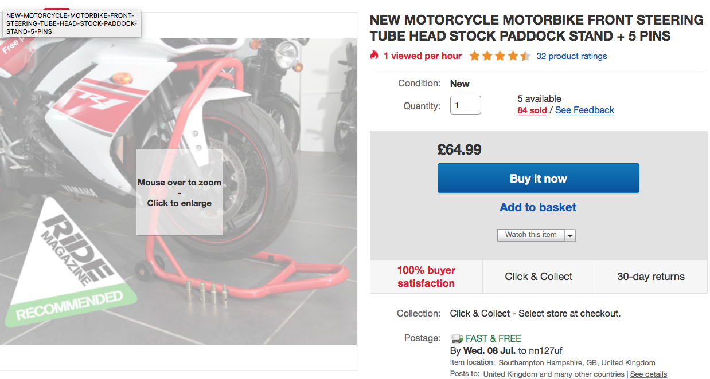Focus the Quantity input field
Screen dimensions: 710x379
[x=465, y=105]
